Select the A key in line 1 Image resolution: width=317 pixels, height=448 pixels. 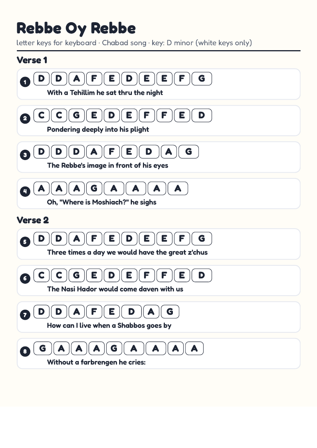[x=76, y=78]
